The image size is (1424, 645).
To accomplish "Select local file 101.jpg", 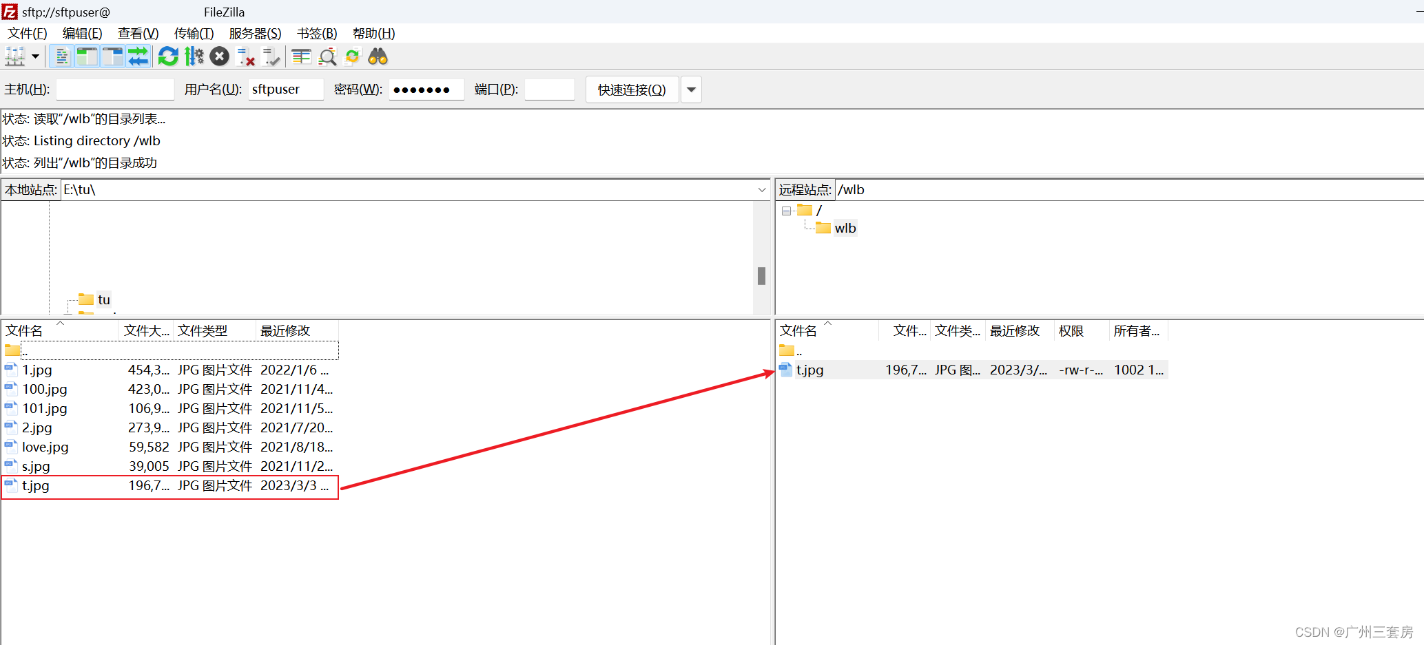I will click(x=171, y=408).
